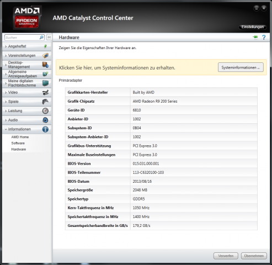The width and height of the screenshot is (272, 265).
Task: Click the flat panel monitor icon
Action: pos(45,83)
